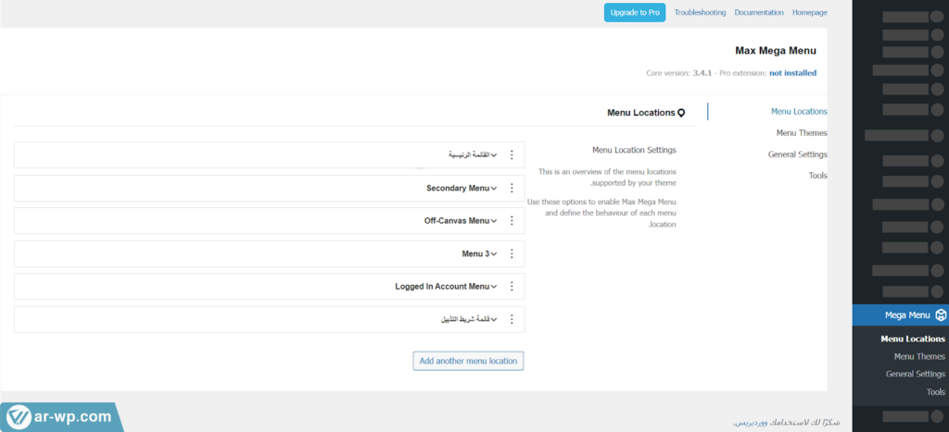Click the Upgrade to Pro button
This screenshot has width=949, height=432.
(635, 13)
